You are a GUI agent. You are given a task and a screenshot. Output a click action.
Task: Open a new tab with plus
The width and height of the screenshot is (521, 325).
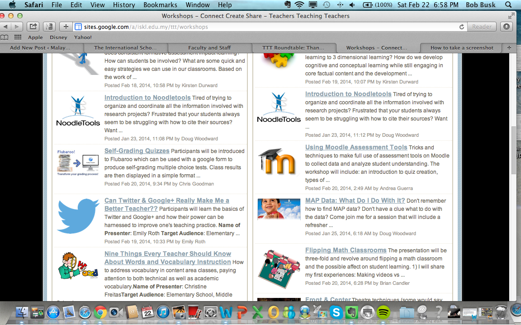[509, 47]
